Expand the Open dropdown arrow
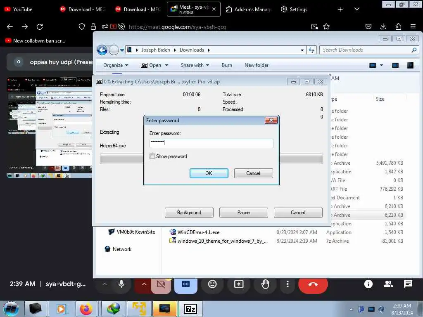 coord(167,65)
